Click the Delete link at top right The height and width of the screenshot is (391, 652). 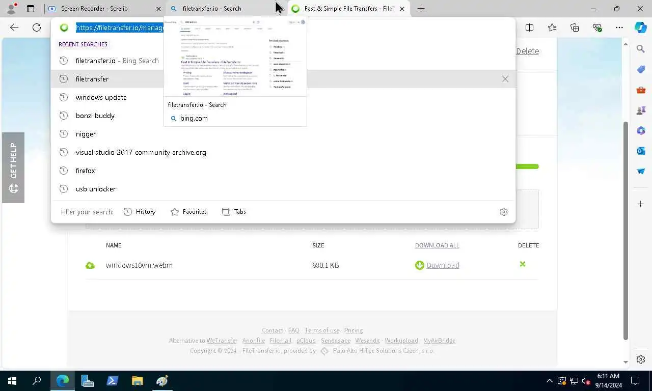527,51
